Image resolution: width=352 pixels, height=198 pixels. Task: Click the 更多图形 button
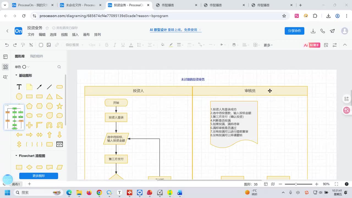tap(38, 176)
